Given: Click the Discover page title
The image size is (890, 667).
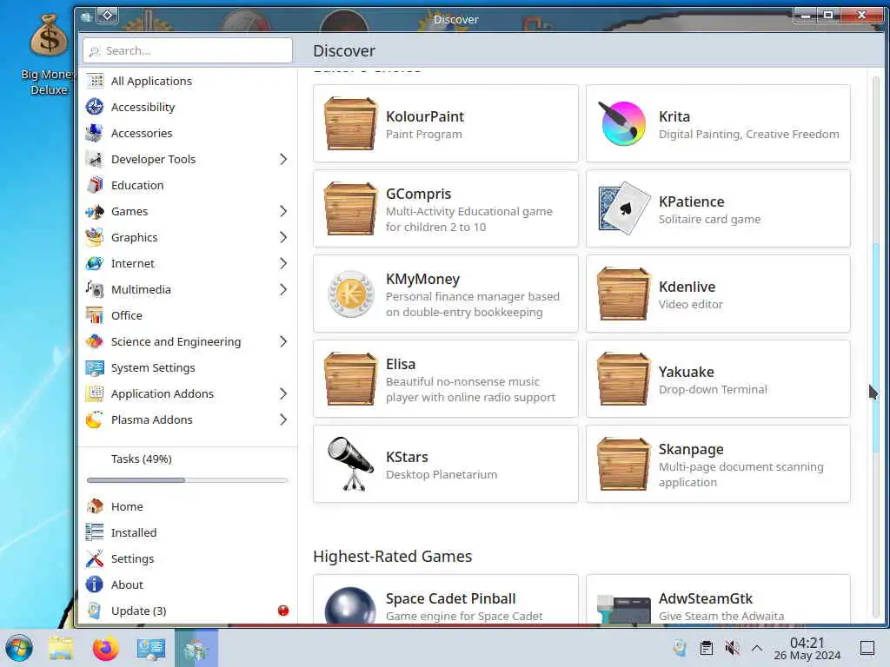Looking at the screenshot, I should coord(344,51).
